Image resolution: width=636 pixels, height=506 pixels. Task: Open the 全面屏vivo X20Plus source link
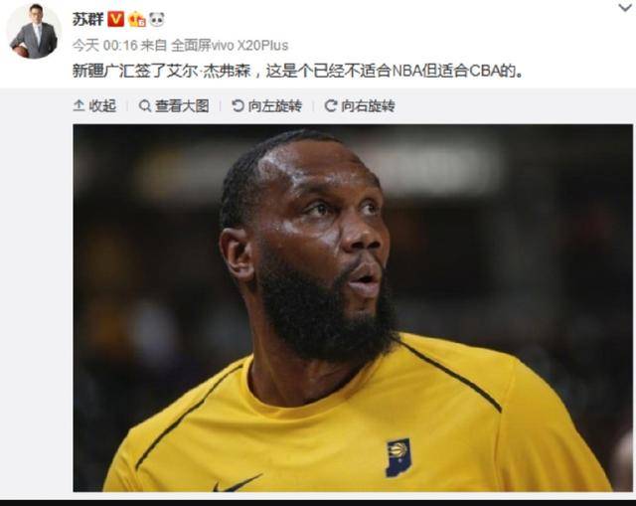click(x=230, y=45)
